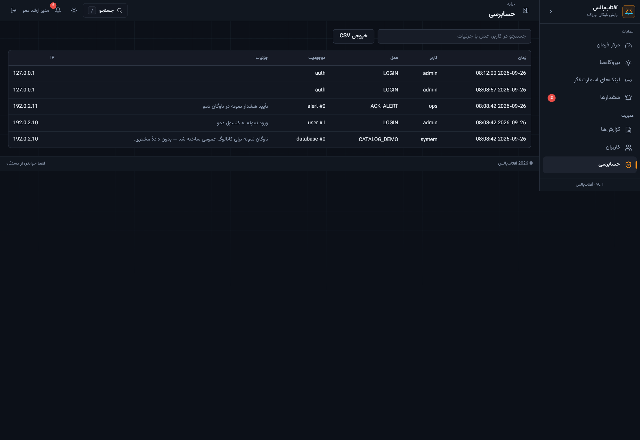
Task: Log out using the exit icon
Action: coord(14,10)
